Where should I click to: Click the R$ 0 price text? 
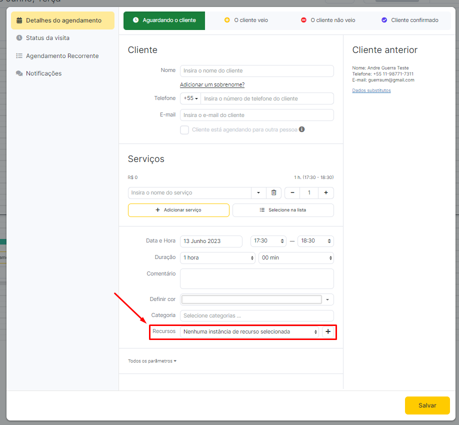coord(132,177)
